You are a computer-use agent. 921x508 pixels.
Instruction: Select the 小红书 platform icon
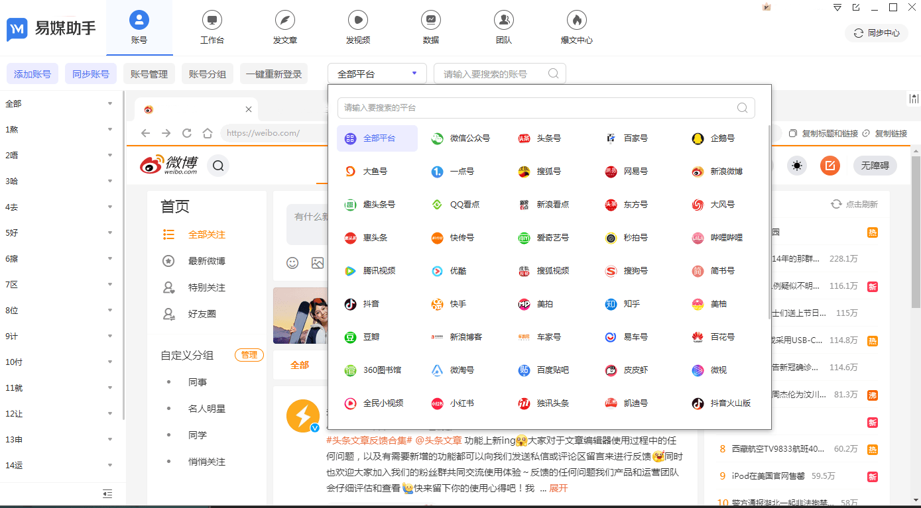click(x=436, y=403)
